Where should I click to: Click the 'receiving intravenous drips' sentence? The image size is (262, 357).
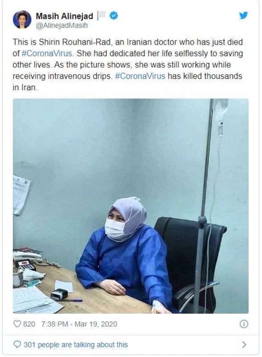(x=62, y=76)
